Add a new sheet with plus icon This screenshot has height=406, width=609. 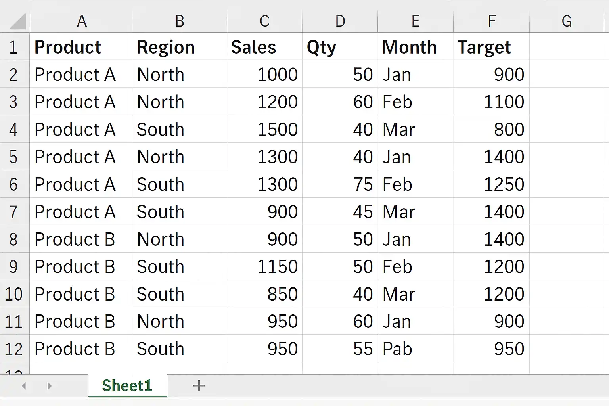(x=199, y=386)
